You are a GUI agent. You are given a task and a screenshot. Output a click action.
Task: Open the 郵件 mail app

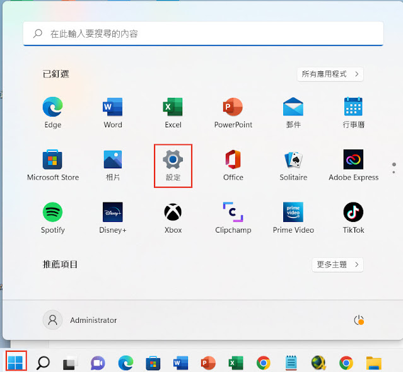click(x=293, y=112)
